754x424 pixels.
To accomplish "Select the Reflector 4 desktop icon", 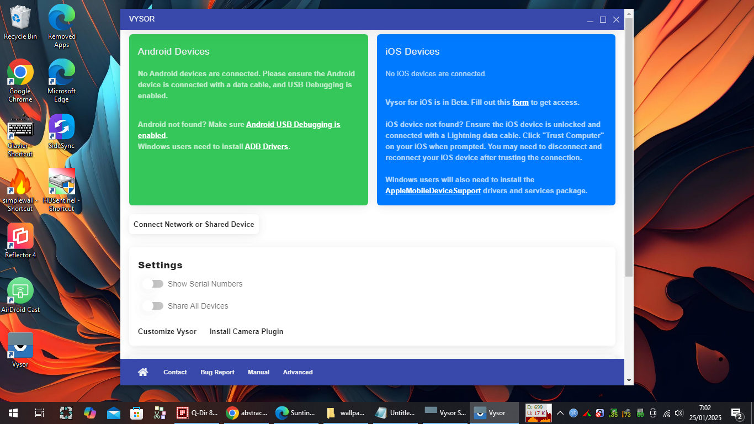I will pyautogui.click(x=20, y=241).
